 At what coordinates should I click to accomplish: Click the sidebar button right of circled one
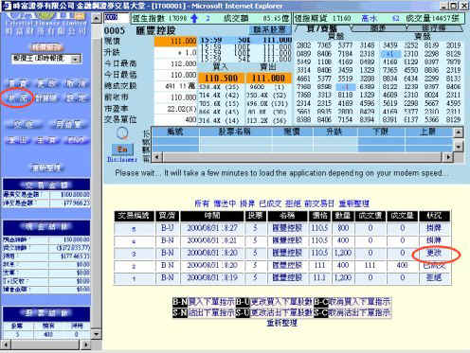pos(46,98)
